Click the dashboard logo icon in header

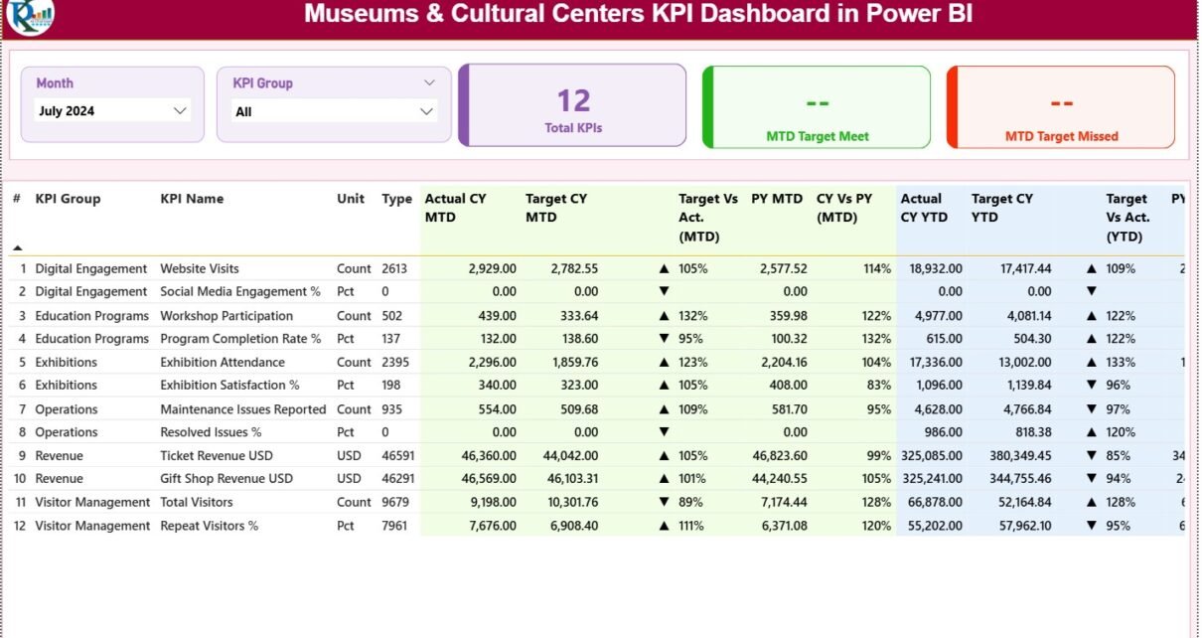[x=29, y=14]
